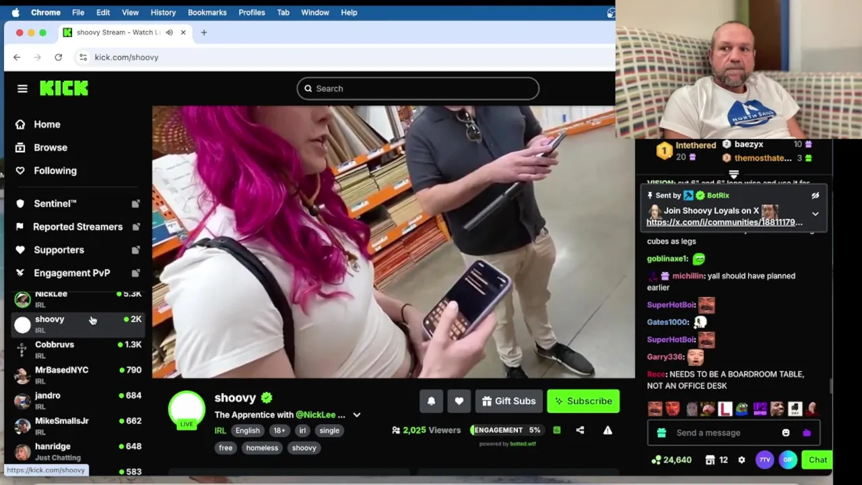Share the stream using the share icon
The width and height of the screenshot is (862, 485).
coord(580,430)
